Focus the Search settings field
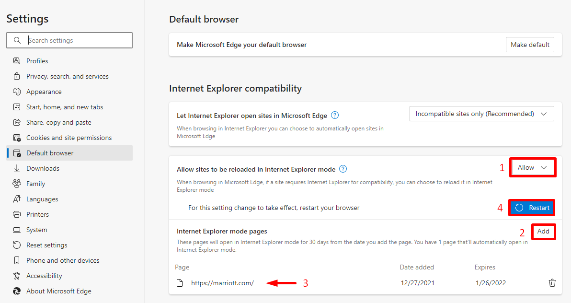The image size is (571, 303). tap(69, 40)
